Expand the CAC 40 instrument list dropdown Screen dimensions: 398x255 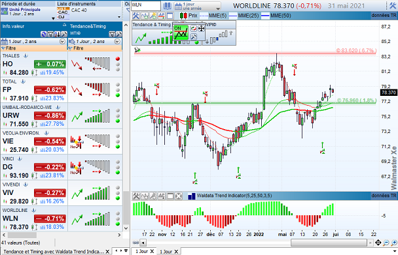[119, 17]
